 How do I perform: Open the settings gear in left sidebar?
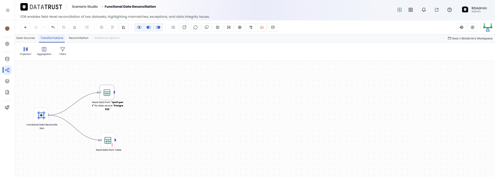coord(7,44)
